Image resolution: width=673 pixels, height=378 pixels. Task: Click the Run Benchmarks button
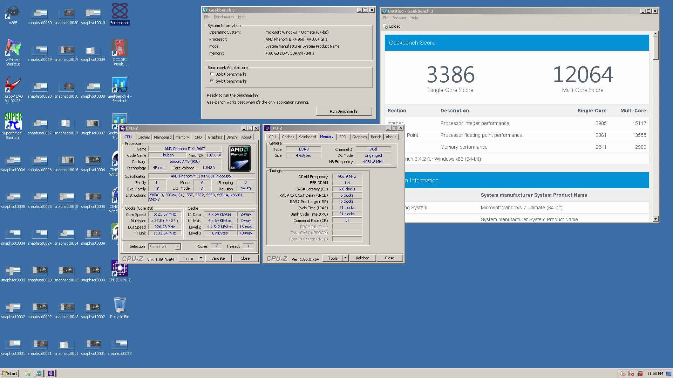tap(344, 111)
